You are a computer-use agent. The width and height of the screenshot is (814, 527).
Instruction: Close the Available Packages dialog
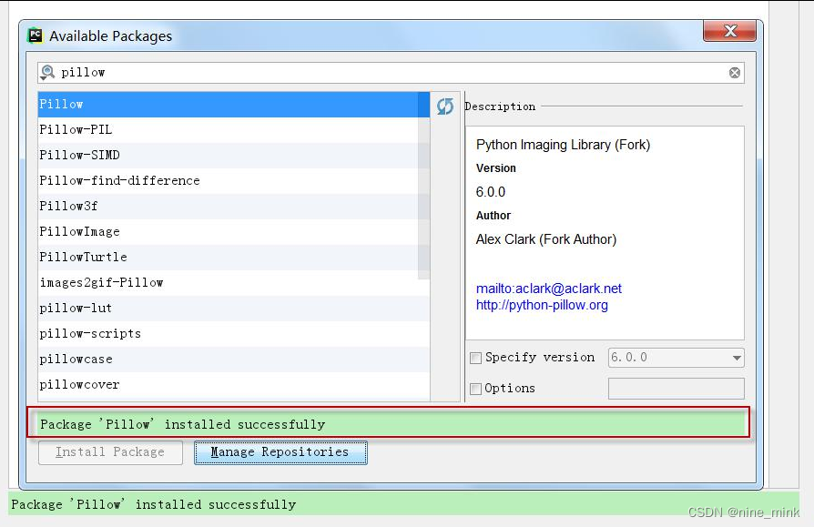(x=729, y=31)
